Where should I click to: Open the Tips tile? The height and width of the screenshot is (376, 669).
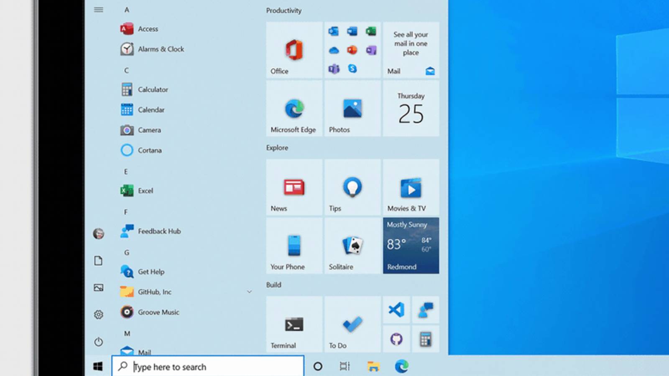tap(352, 187)
